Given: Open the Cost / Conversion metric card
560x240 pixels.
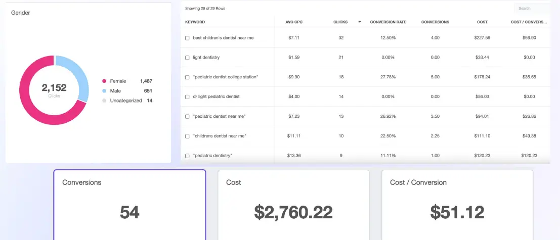Looking at the screenshot, I should (457, 205).
